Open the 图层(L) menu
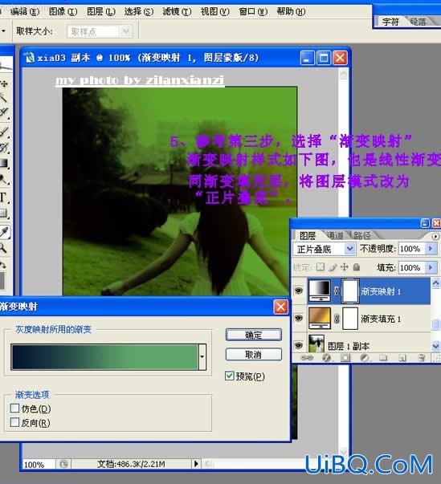The height and width of the screenshot is (484, 441). click(x=101, y=12)
